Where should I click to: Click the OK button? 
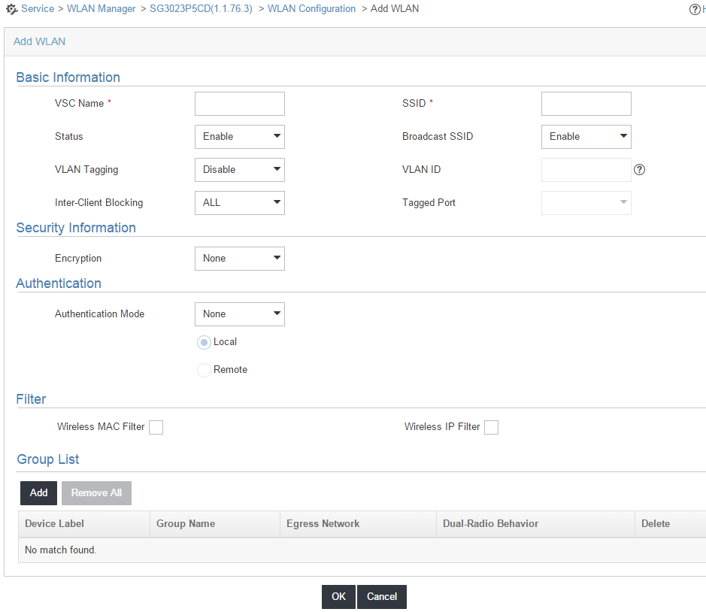coord(338,597)
